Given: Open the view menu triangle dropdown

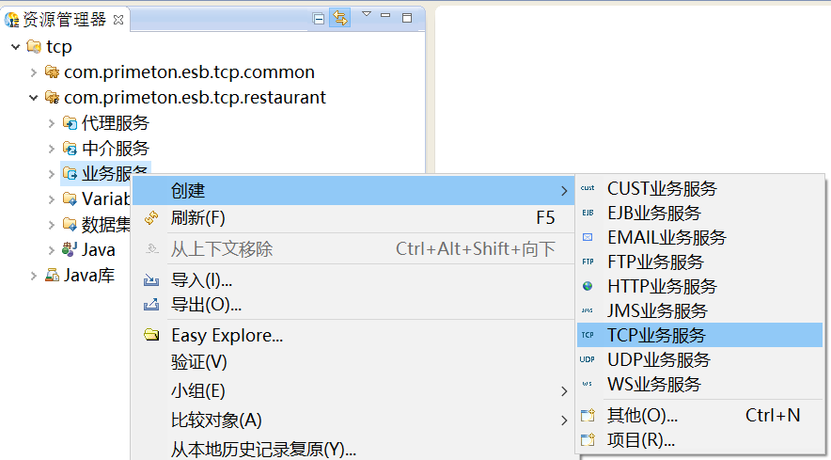Looking at the screenshot, I should (367, 15).
